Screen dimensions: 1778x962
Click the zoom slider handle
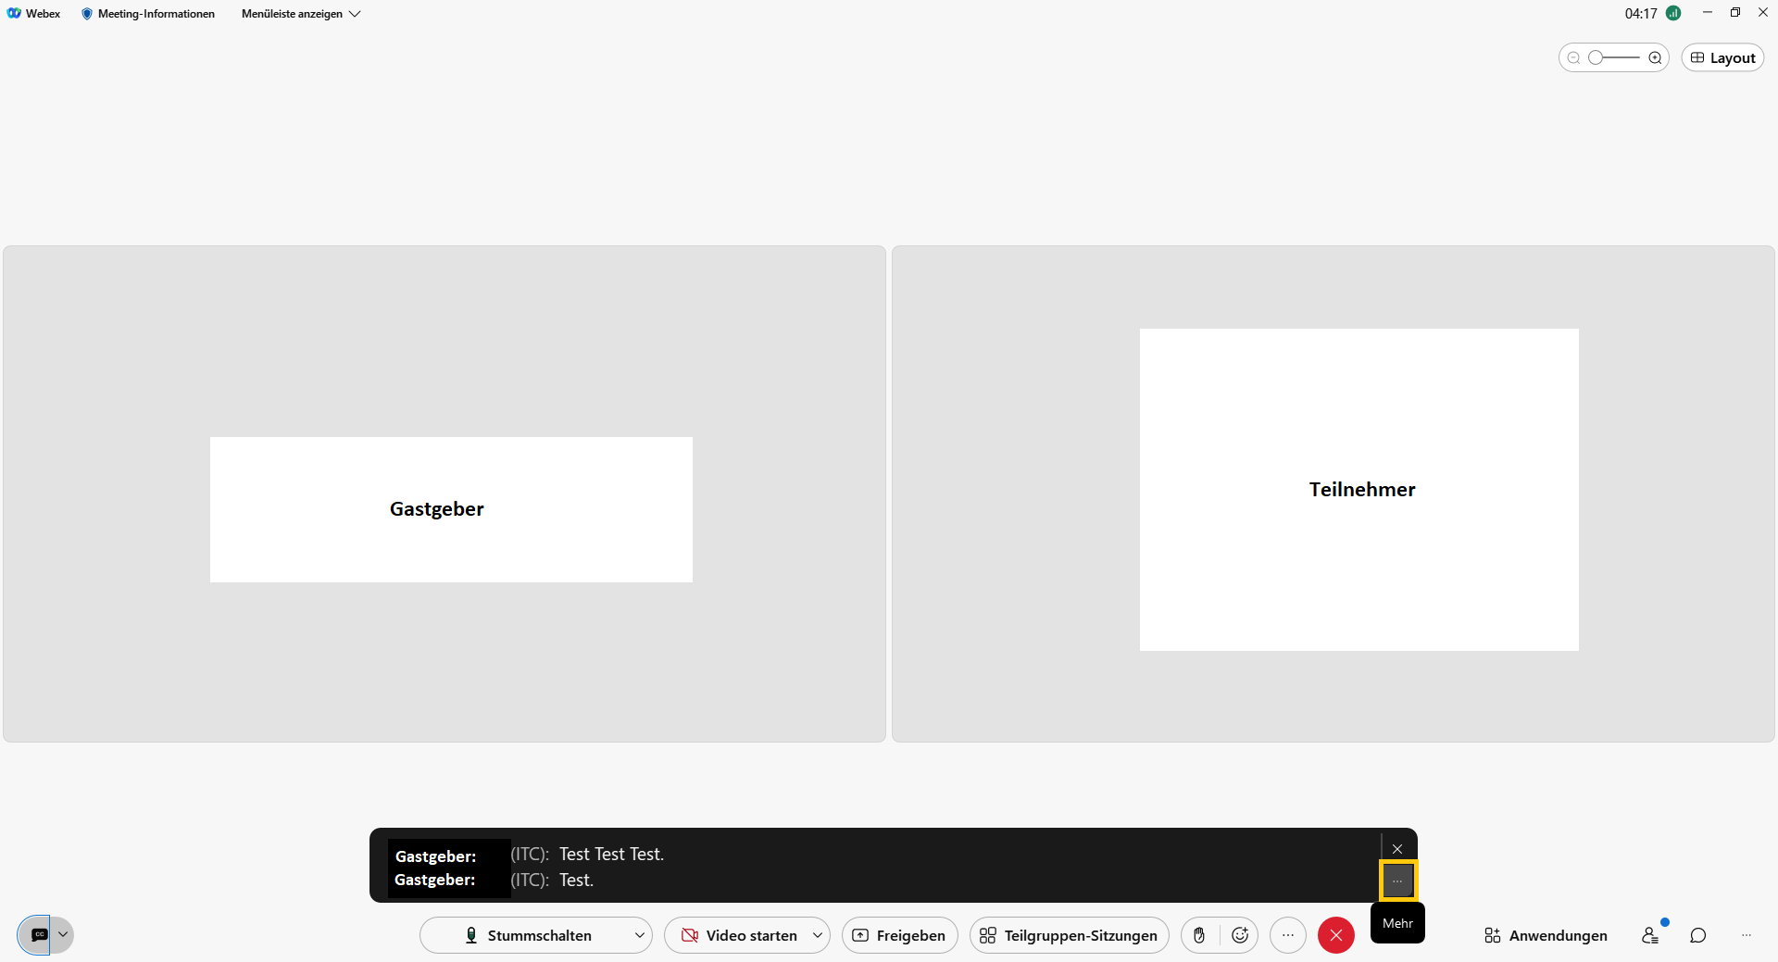click(1596, 57)
